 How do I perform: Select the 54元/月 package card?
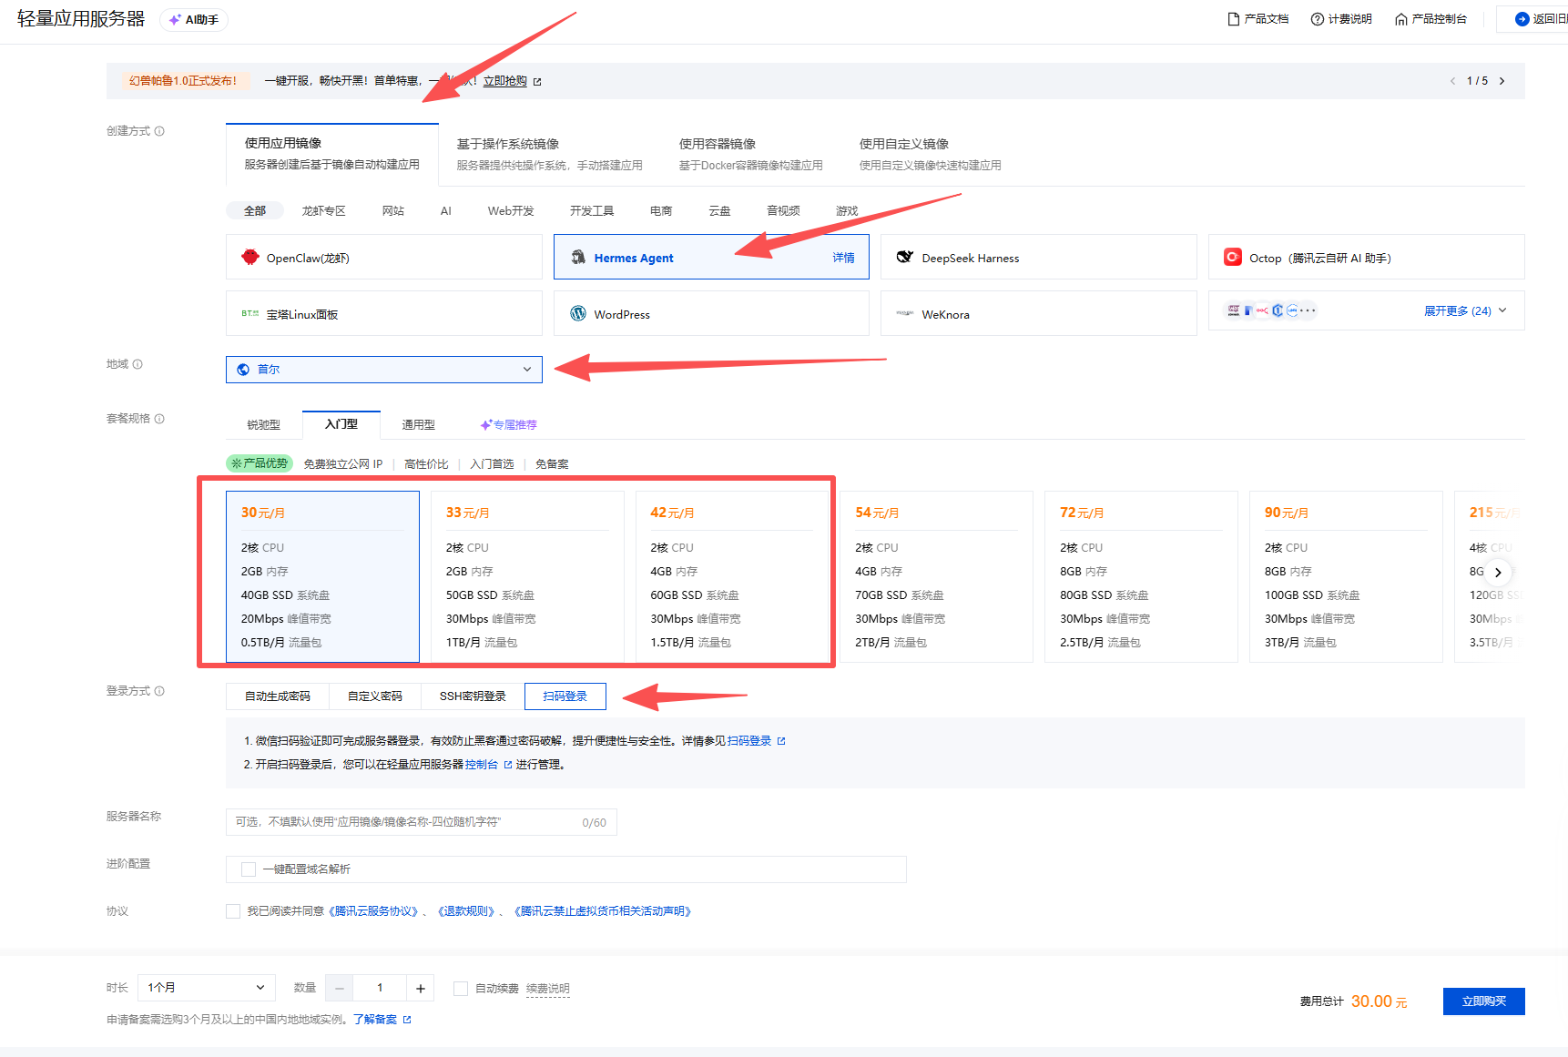937,576
